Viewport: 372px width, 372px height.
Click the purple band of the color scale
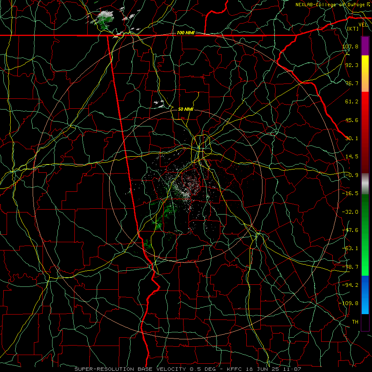365,46
